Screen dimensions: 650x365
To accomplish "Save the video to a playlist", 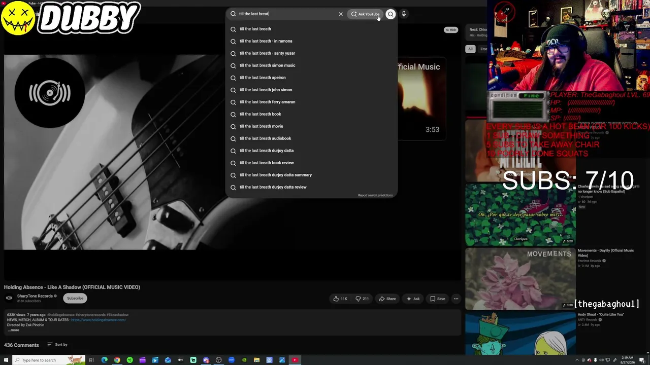I will 437,299.
